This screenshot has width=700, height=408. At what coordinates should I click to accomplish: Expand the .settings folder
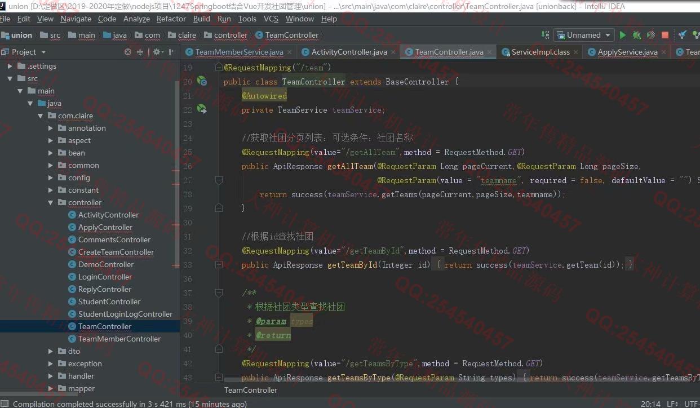10,66
